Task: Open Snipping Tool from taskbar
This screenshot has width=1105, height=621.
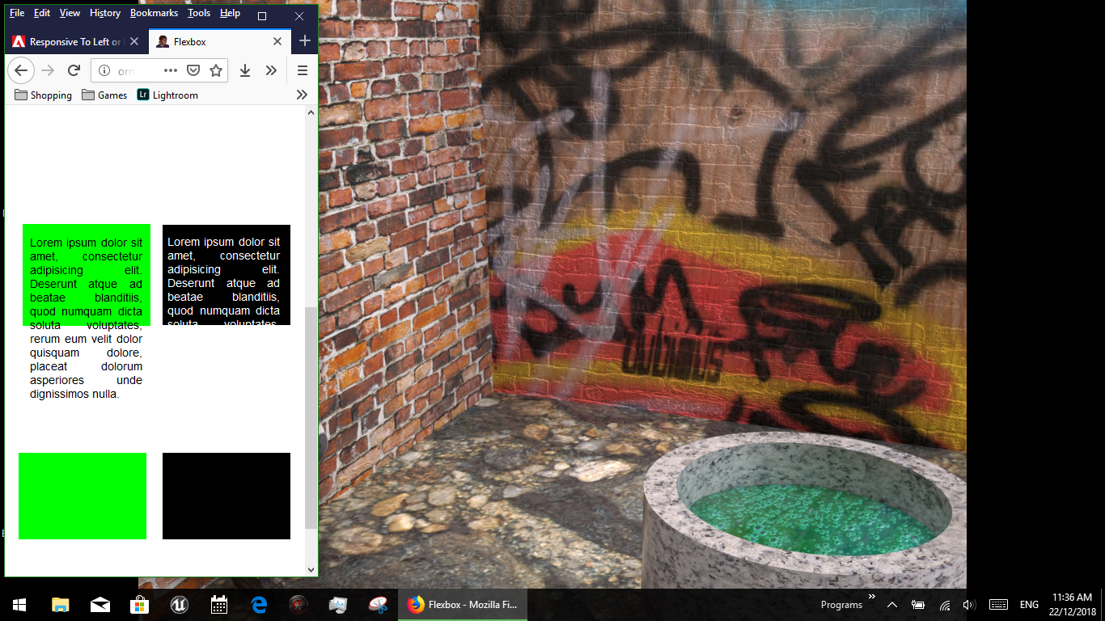Action: (378, 605)
